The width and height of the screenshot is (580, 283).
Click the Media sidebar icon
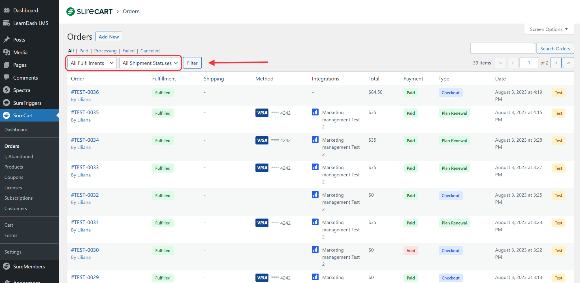click(x=7, y=52)
